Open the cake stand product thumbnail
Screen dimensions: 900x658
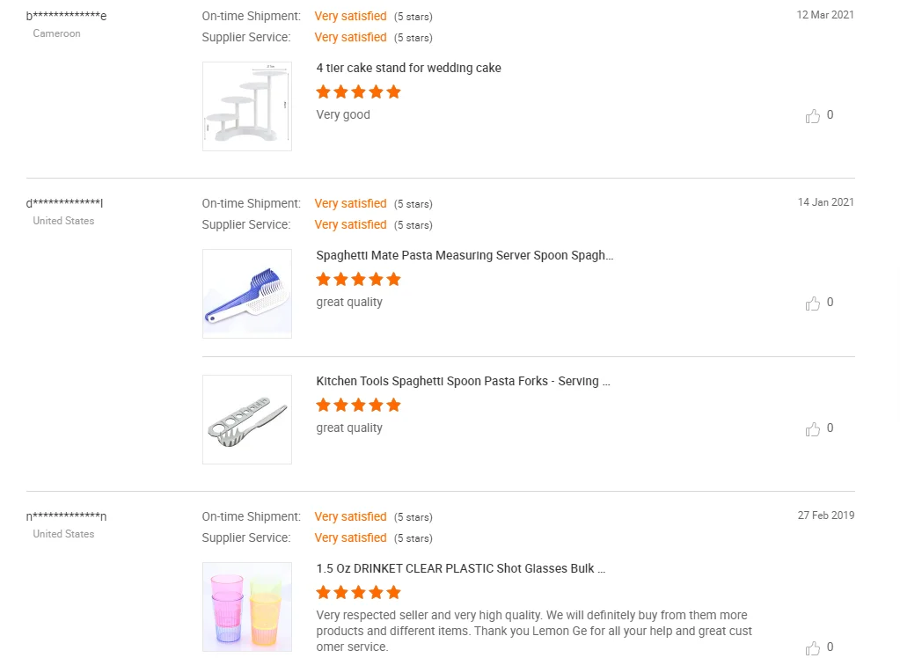[247, 106]
